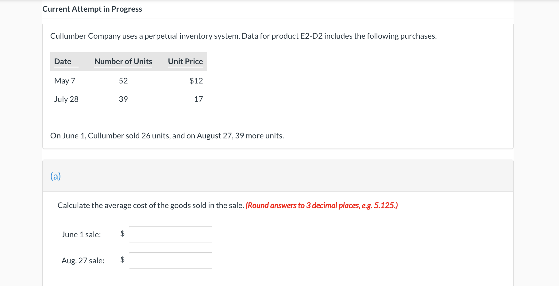559x286 pixels.
Task: Click the Unit Price column header
Action: point(185,61)
